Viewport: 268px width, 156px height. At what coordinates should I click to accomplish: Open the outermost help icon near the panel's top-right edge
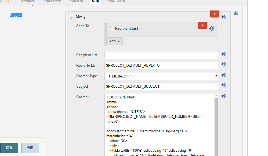236,13
